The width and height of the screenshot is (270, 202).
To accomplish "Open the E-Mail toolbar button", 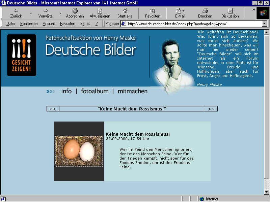I will click(180, 13).
